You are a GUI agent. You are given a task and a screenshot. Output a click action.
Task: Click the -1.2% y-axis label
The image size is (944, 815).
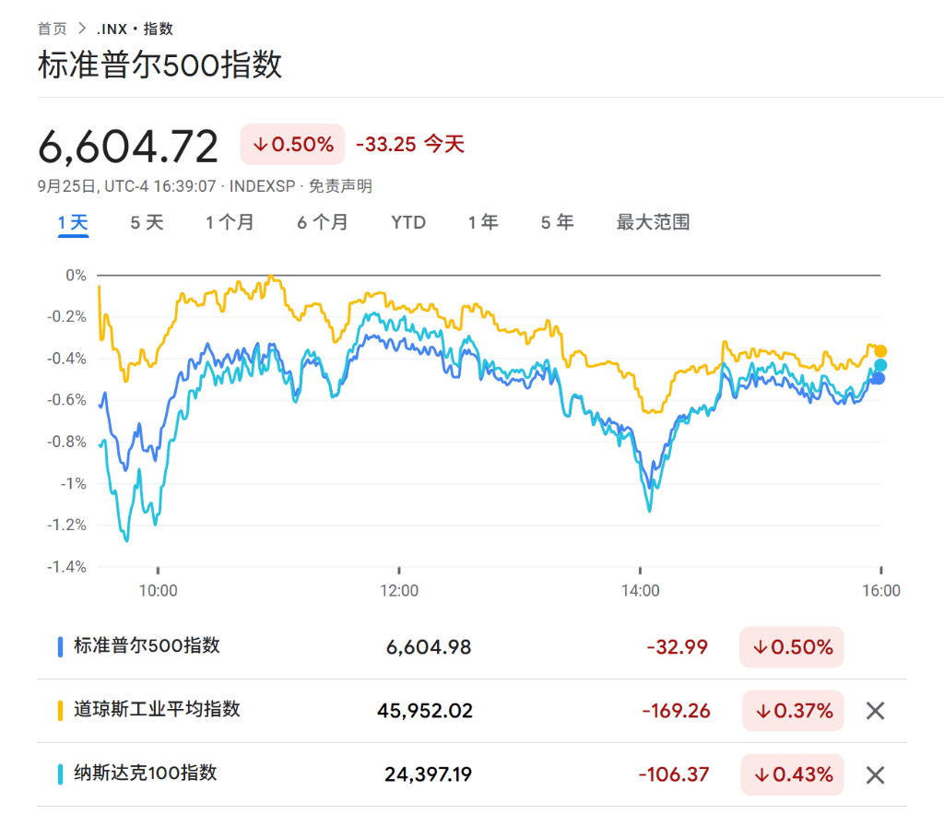click(66, 525)
